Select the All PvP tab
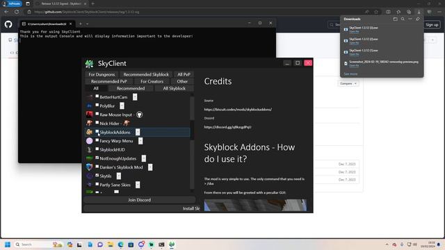445x250 pixels. point(184,74)
